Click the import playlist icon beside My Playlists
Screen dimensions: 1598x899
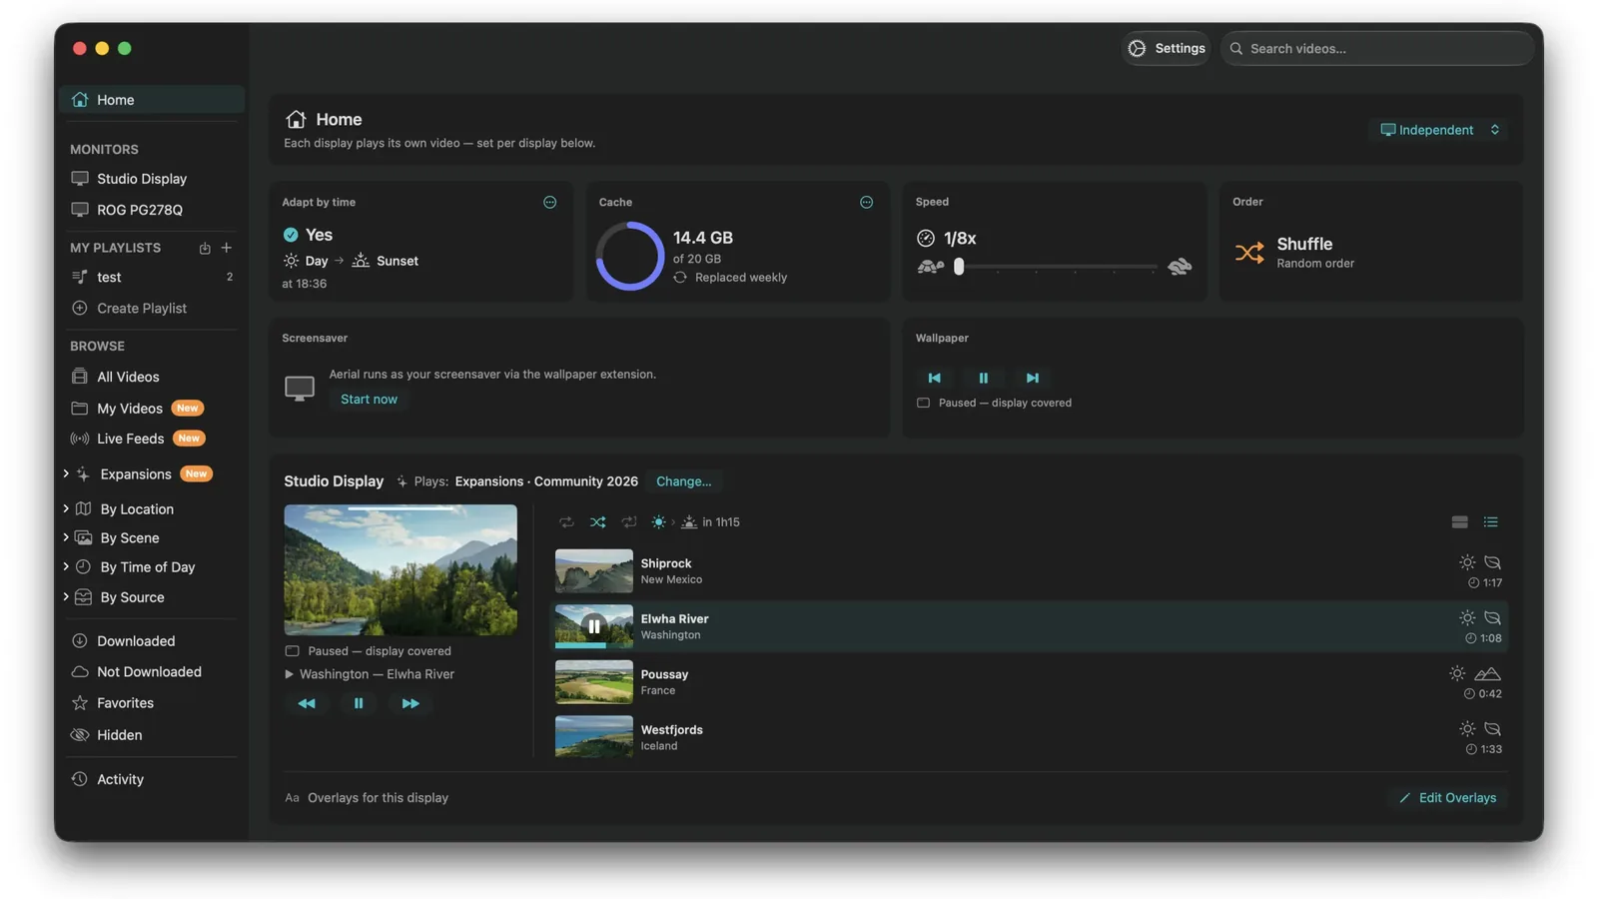(x=205, y=248)
